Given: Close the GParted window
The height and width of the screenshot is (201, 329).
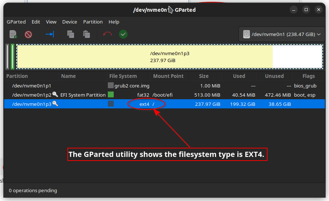Looking at the screenshot, I should pyautogui.click(x=318, y=10).
